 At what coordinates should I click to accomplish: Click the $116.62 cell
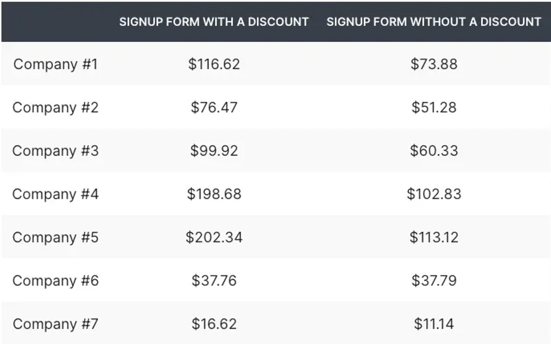click(214, 64)
